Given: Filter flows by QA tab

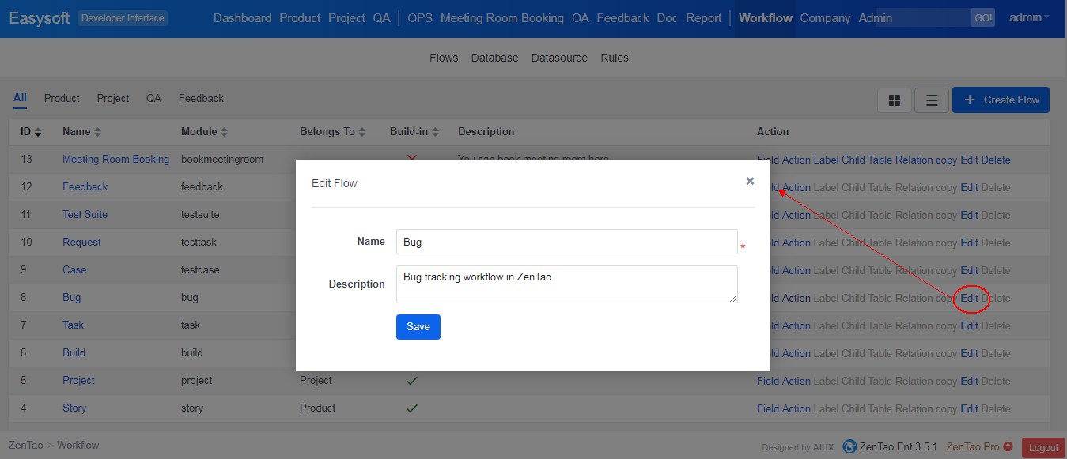Looking at the screenshot, I should [153, 99].
